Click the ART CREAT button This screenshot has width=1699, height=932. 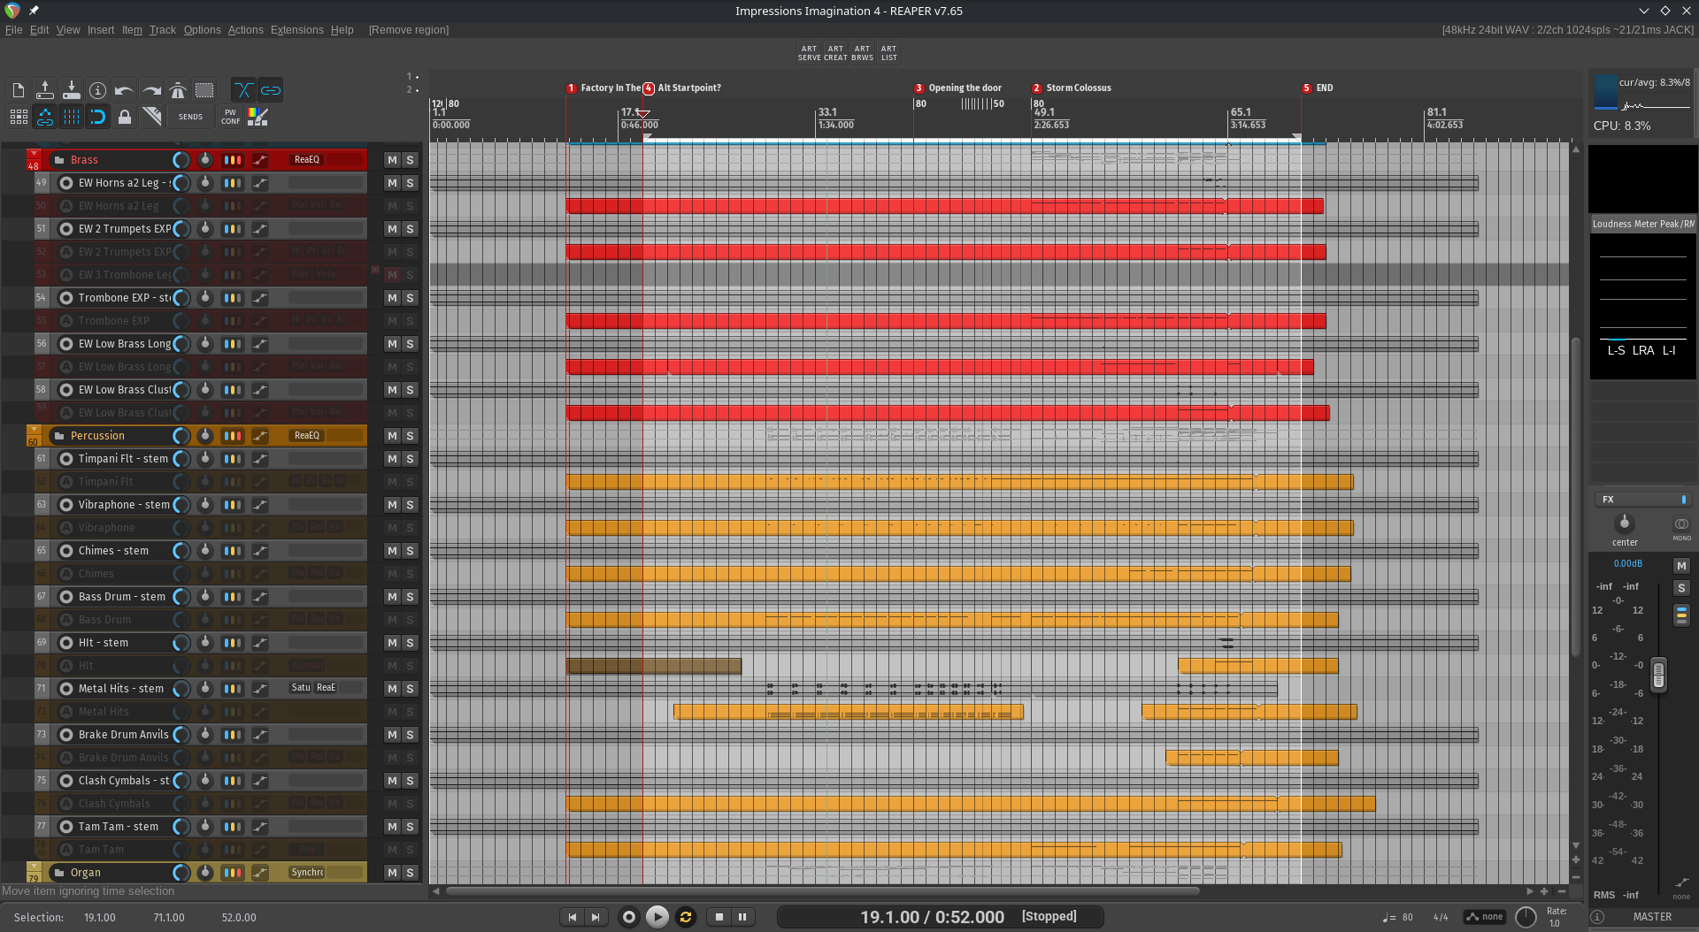tap(835, 53)
